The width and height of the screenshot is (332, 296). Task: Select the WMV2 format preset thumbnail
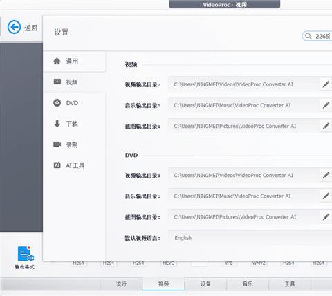pos(259,263)
